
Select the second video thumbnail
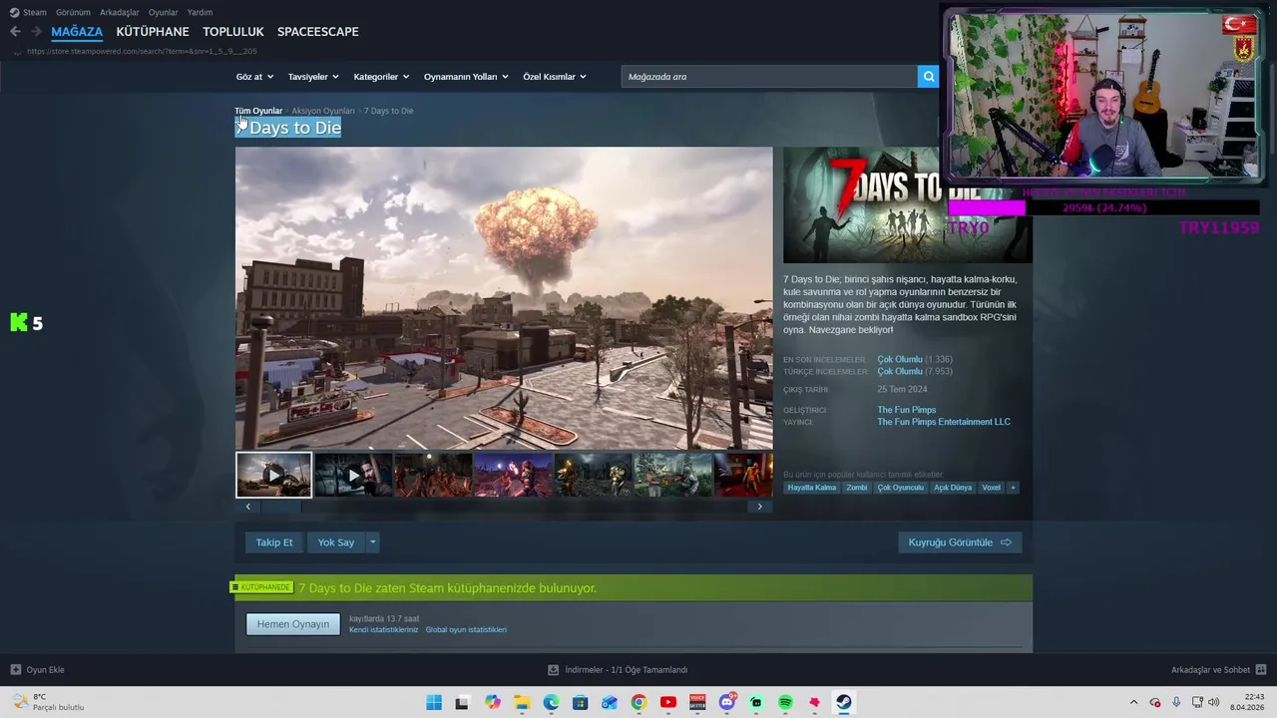pos(353,476)
